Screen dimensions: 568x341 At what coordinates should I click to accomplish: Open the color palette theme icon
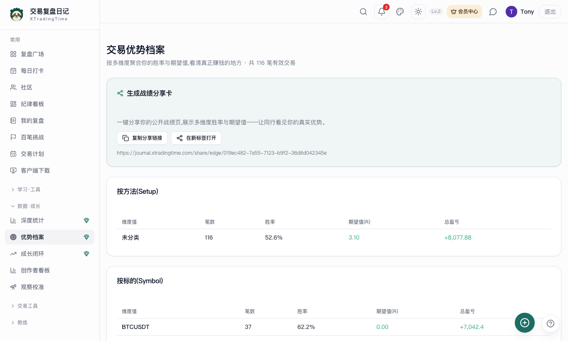pos(400,12)
